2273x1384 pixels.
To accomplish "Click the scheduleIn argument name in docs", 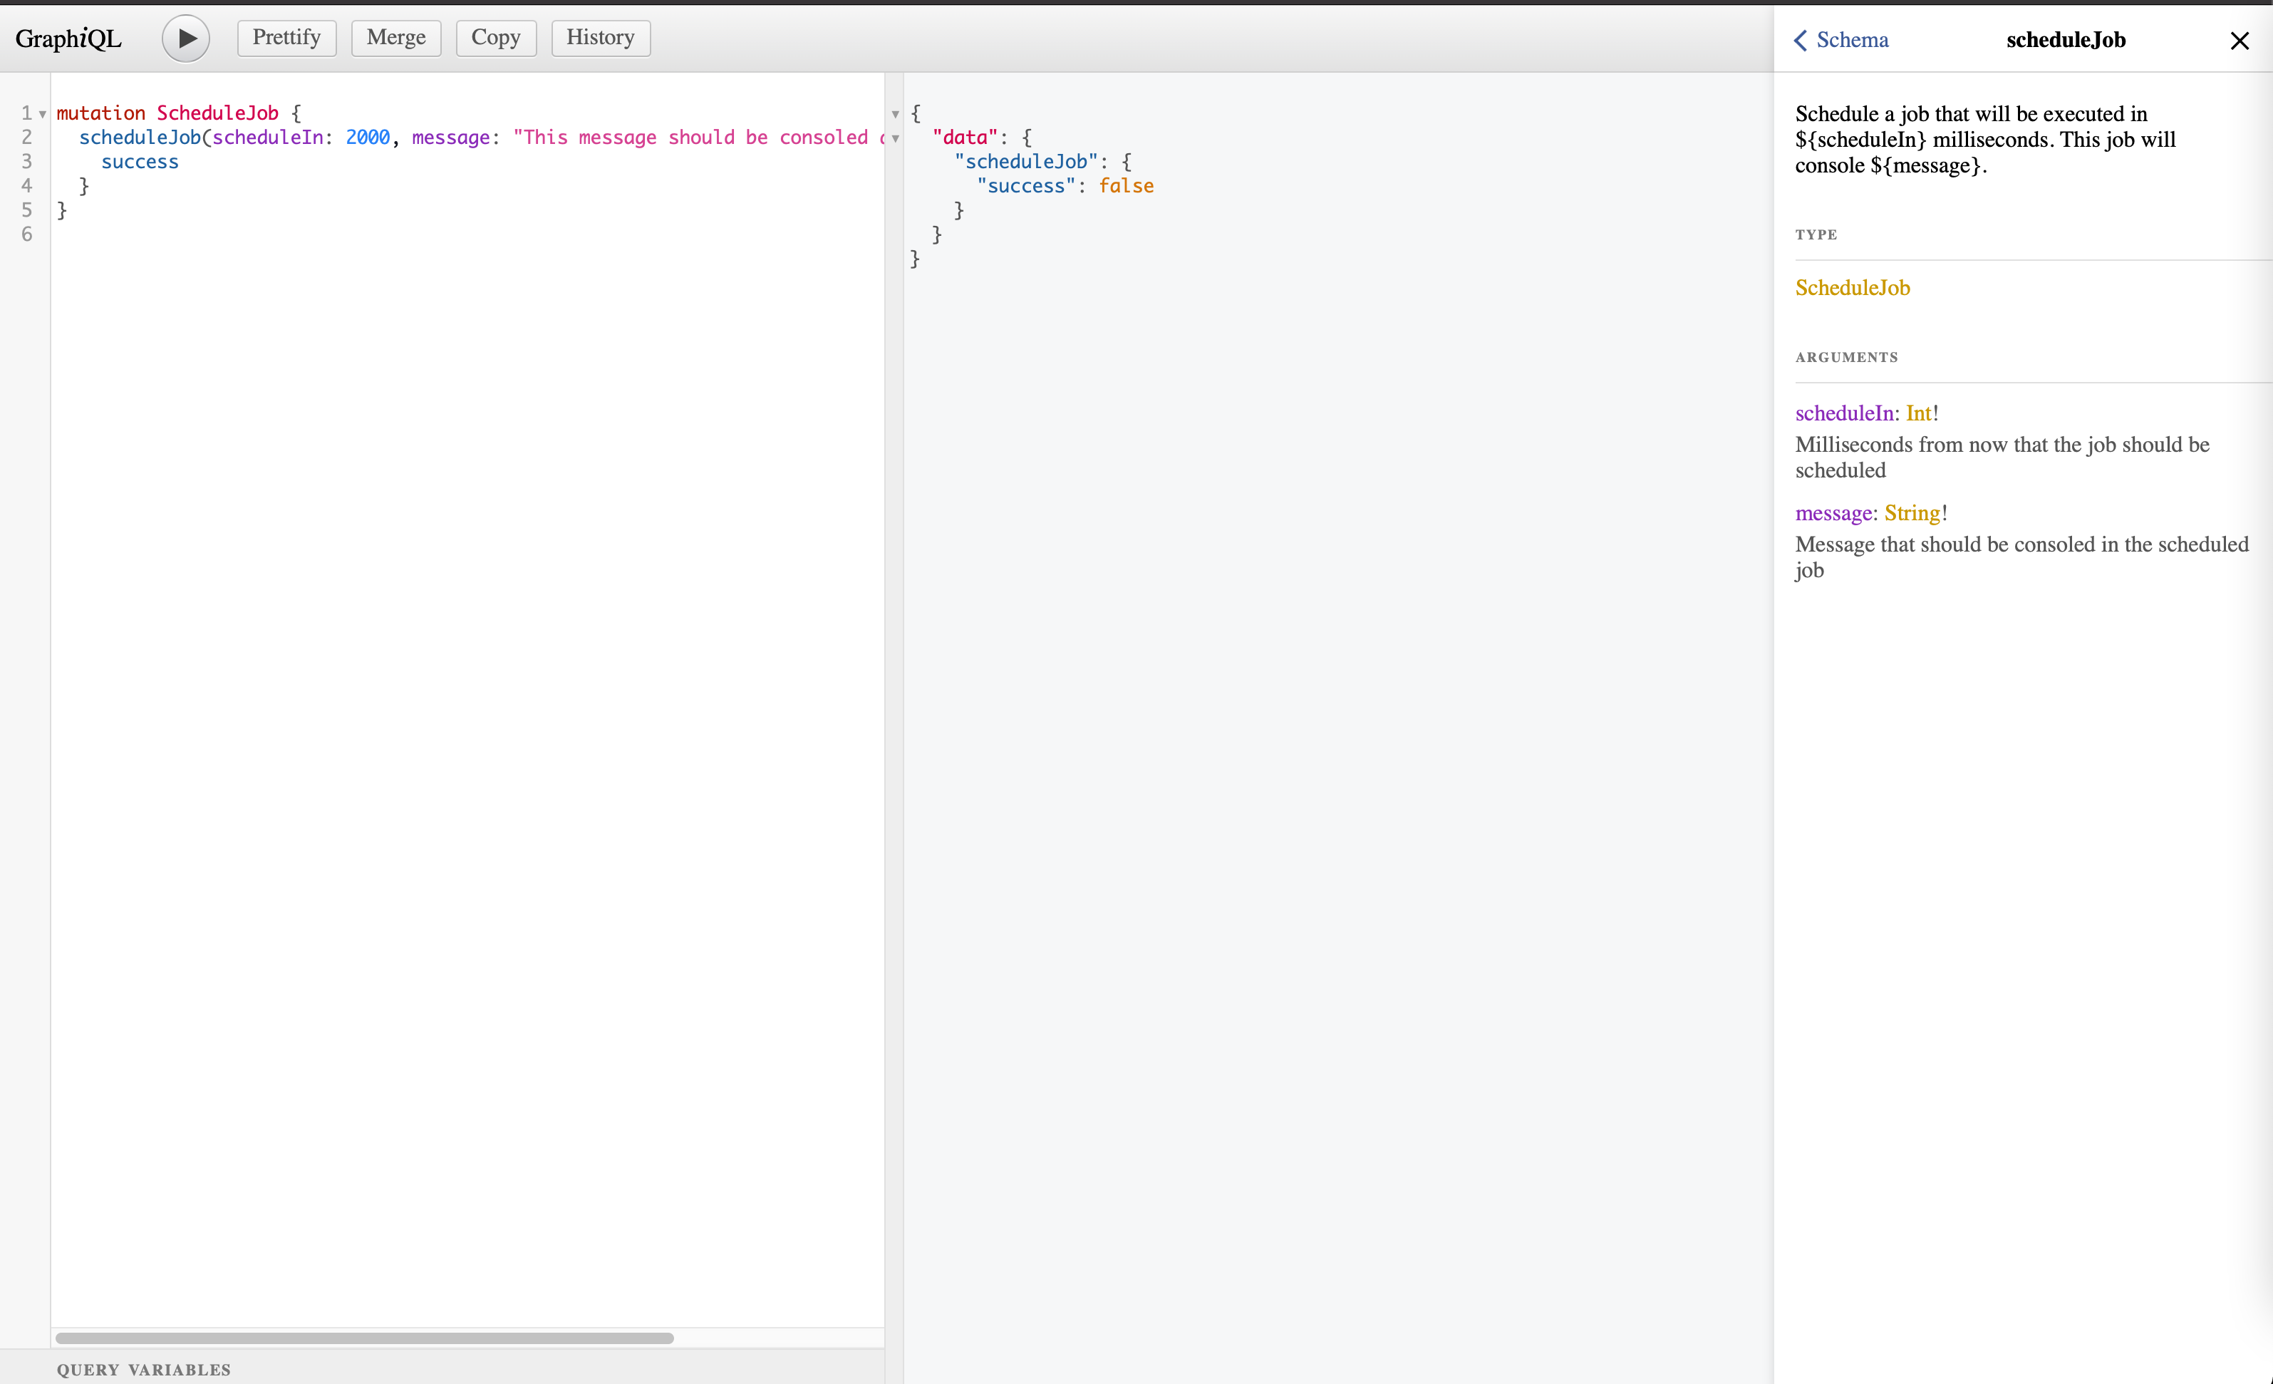I will [x=1843, y=413].
